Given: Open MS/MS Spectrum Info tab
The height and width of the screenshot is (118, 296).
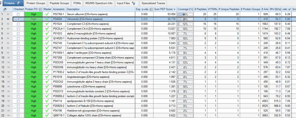Looking at the screenshot, I should click(x=99, y=3).
